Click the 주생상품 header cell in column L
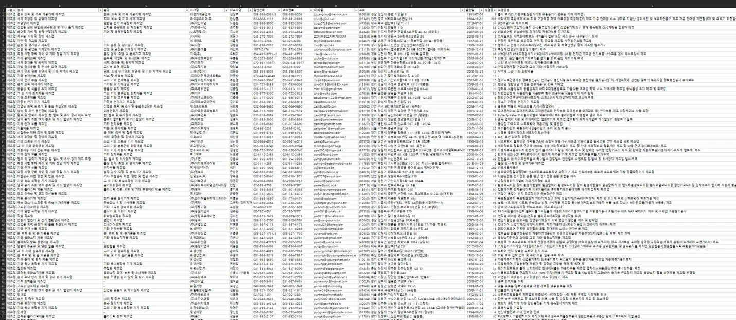The image size is (736, 320). pos(616,10)
